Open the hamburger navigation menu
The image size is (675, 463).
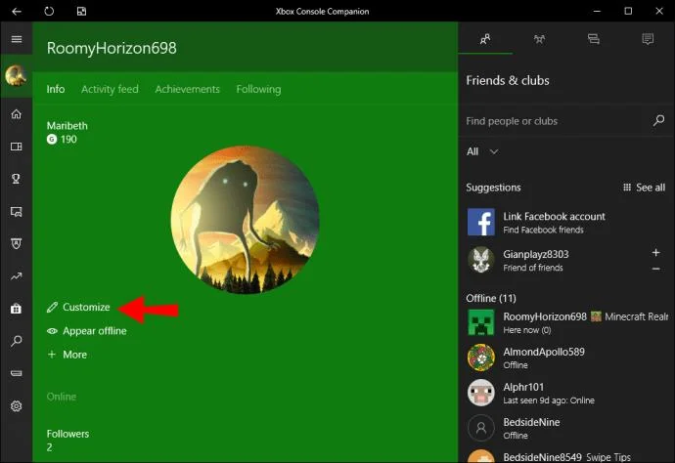[x=17, y=39]
